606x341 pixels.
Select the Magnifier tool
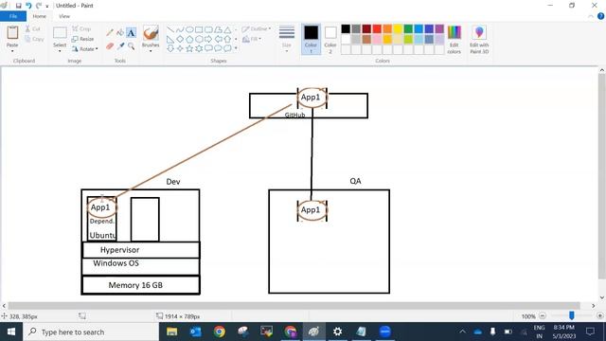132,46
